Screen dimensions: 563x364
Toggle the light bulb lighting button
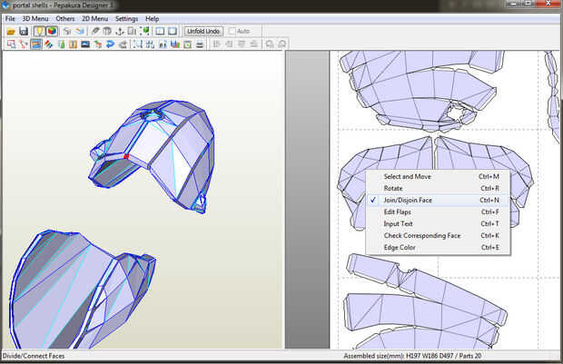(40, 31)
